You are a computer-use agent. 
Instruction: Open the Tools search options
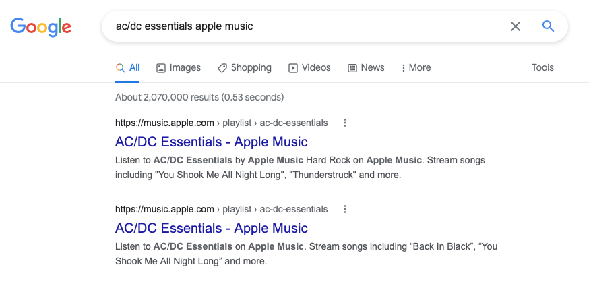pos(542,67)
